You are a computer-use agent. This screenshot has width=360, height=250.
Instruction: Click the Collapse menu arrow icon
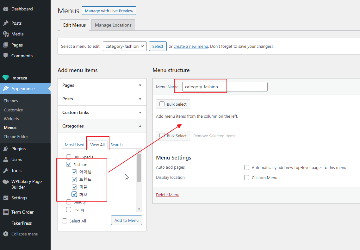click(6, 234)
